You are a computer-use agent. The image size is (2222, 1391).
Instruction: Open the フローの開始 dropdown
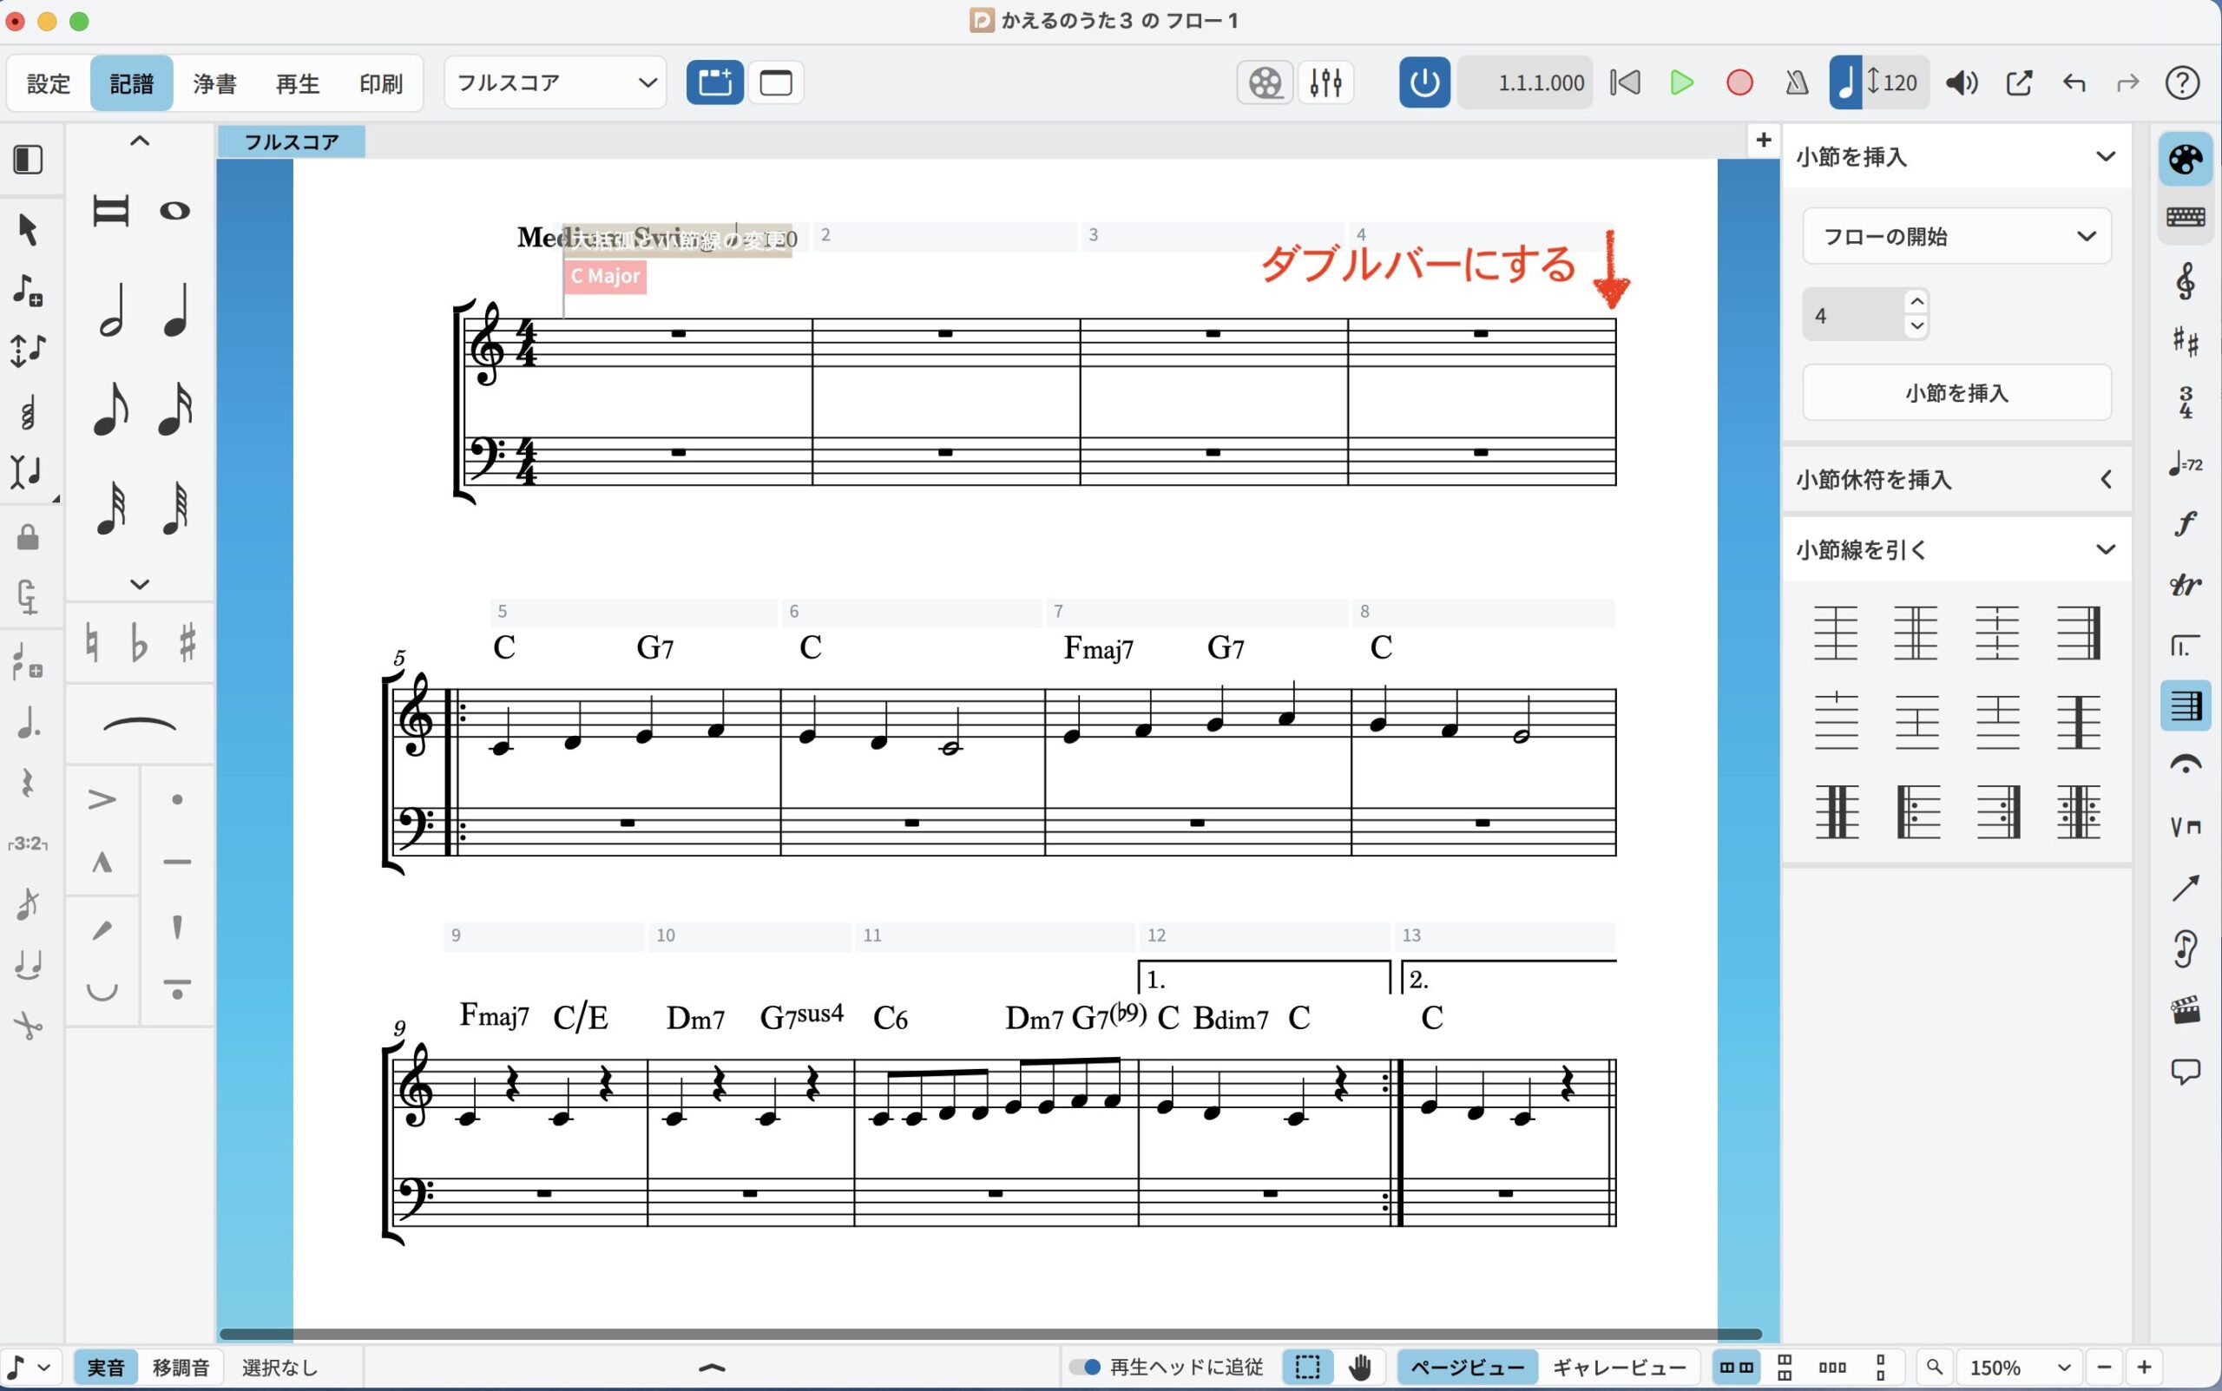[1956, 236]
